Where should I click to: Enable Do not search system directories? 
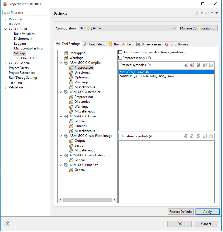[x=120, y=52]
